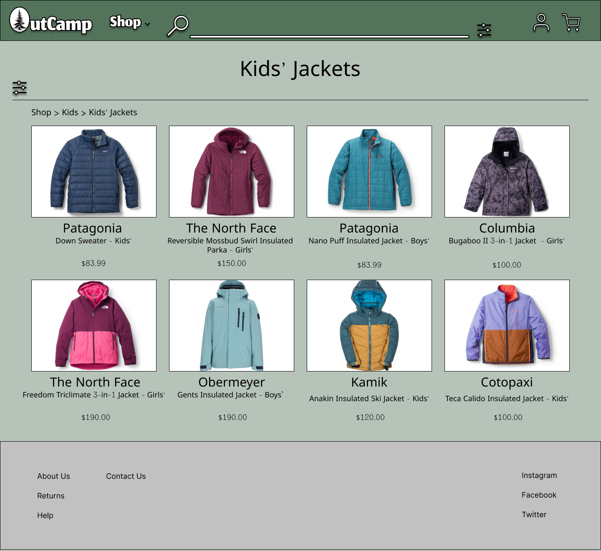Click the $150.00 price
Image resolution: width=601 pixels, height=551 pixels.
(232, 263)
